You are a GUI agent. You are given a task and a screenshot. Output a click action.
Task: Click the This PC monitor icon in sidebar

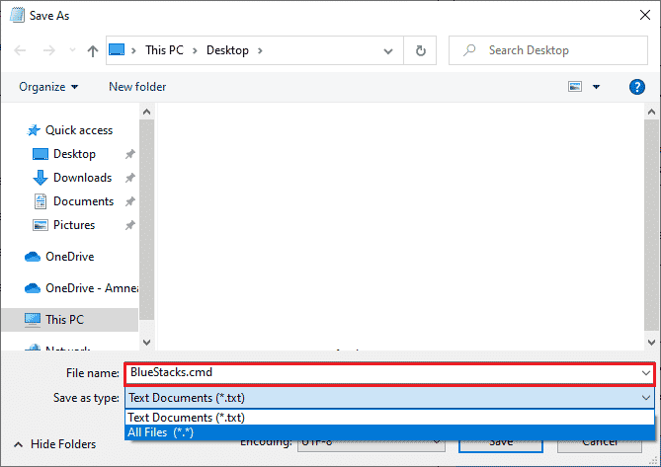(x=33, y=320)
